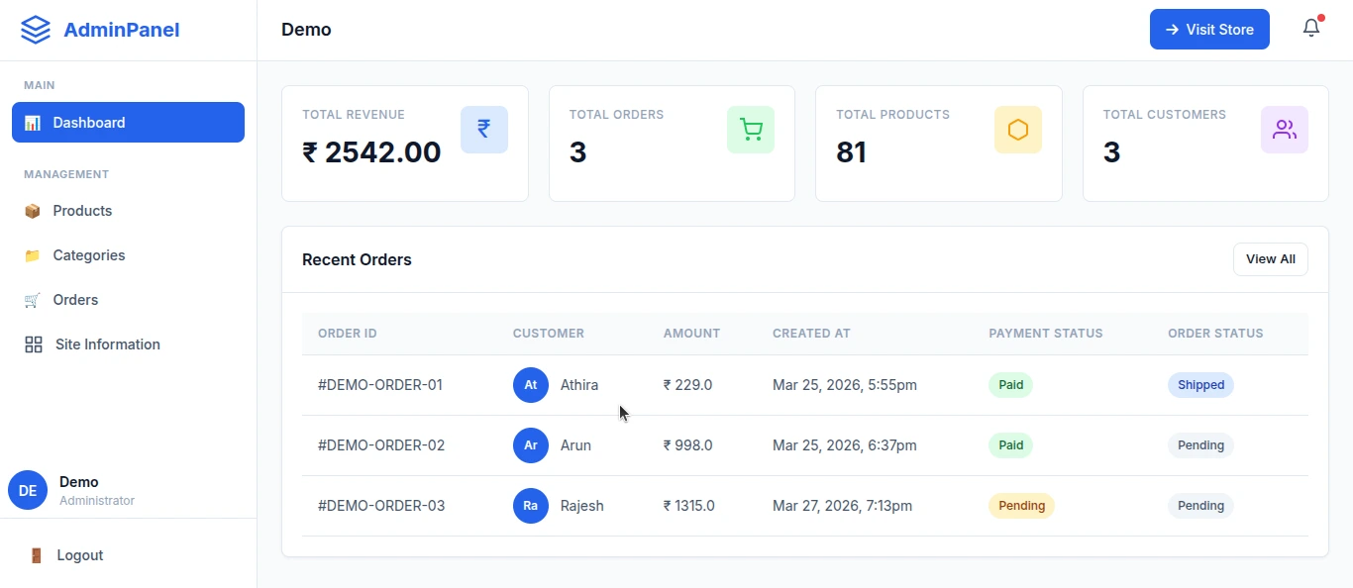Open Site Information page
Image resolution: width=1353 pixels, height=588 pixels.
(x=107, y=344)
